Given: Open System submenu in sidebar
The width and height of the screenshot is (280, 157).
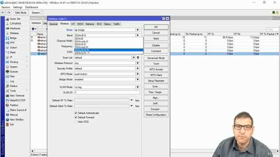Looking at the screenshot, I should [x=14, y=67].
